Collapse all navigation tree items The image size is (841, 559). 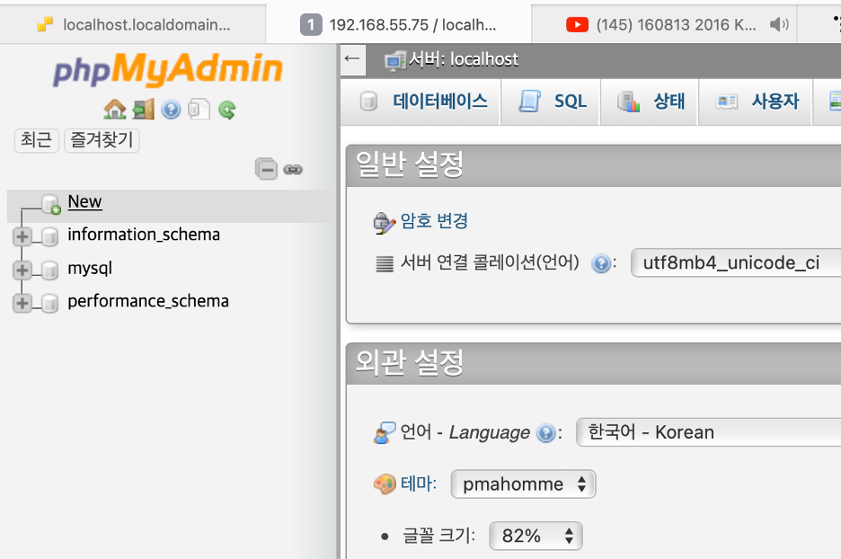(x=266, y=169)
